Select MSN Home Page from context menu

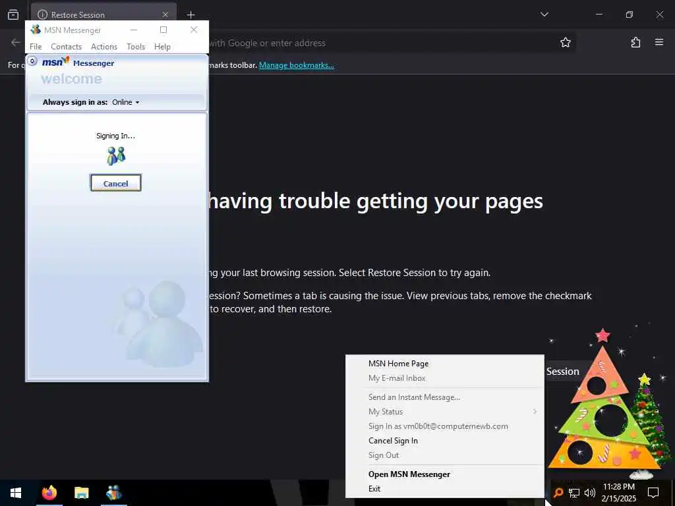tap(445, 364)
